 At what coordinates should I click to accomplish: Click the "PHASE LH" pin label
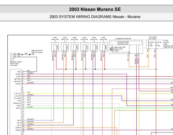coord(17,103)
